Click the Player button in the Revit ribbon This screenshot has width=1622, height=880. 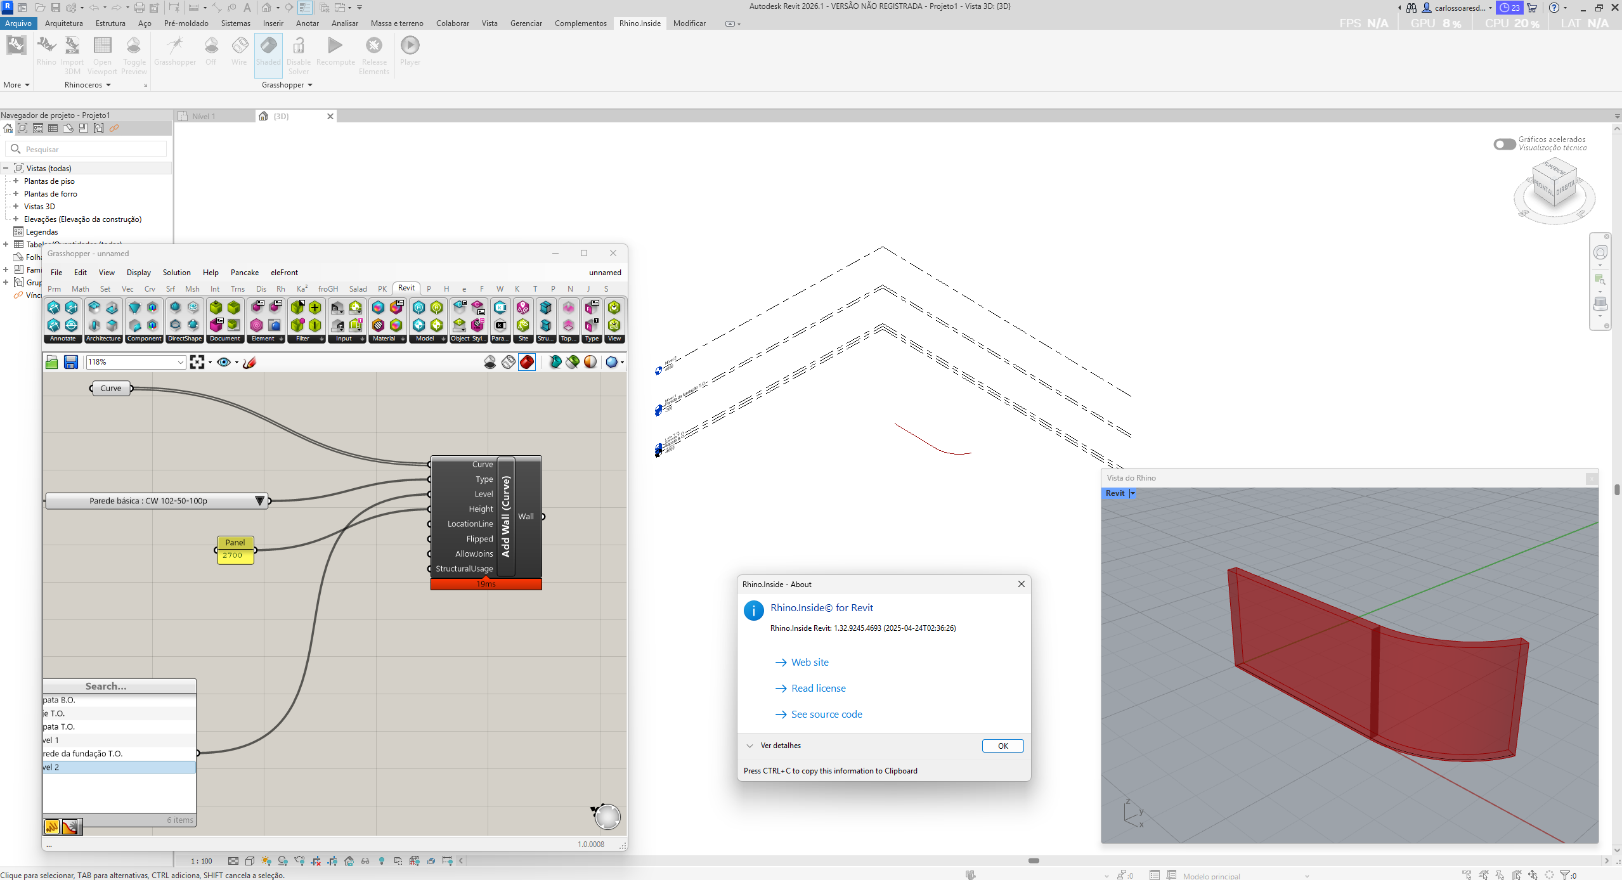tap(410, 51)
